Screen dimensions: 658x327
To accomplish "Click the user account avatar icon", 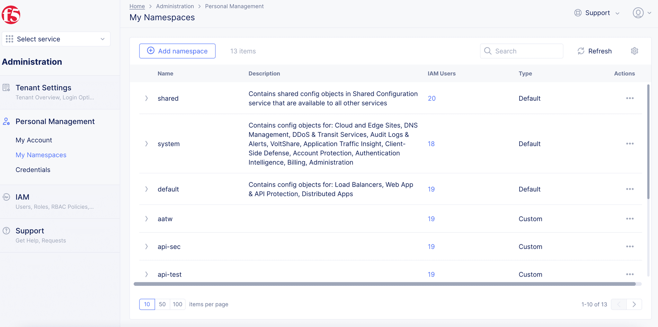I will (637, 13).
